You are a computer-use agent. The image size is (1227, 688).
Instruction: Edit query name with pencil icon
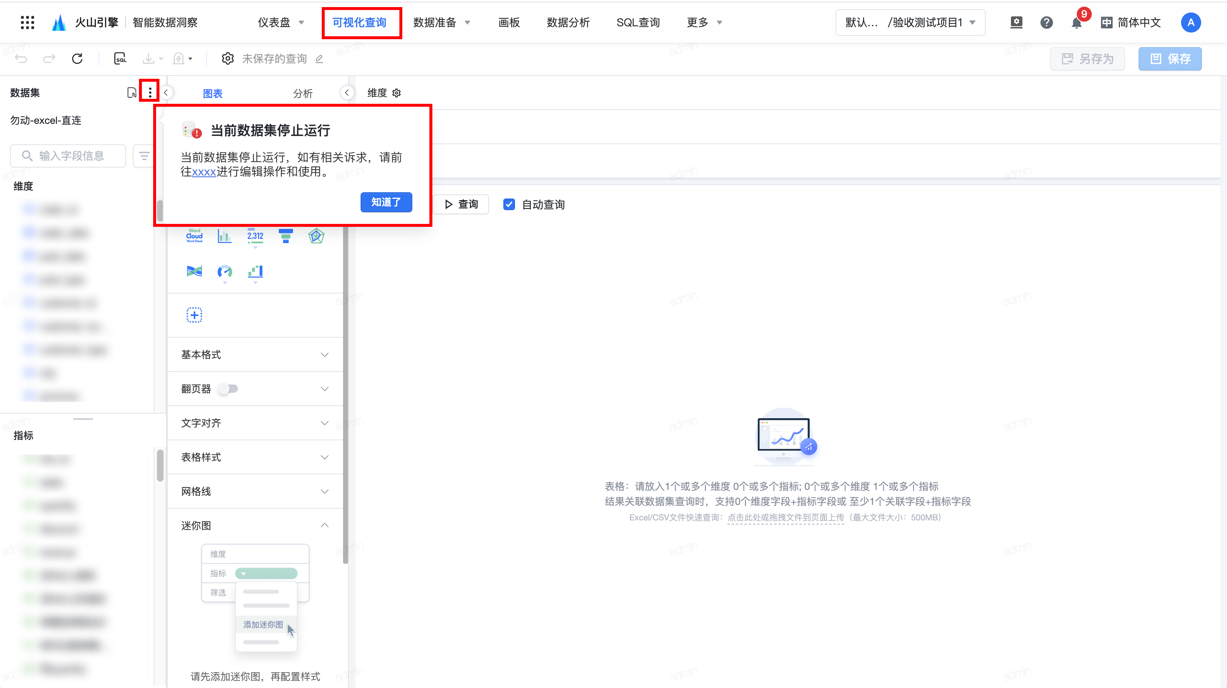(x=319, y=59)
